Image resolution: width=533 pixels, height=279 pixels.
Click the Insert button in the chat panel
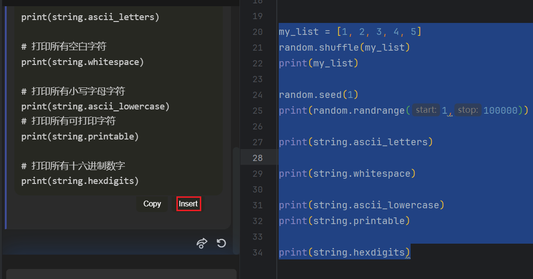(188, 204)
